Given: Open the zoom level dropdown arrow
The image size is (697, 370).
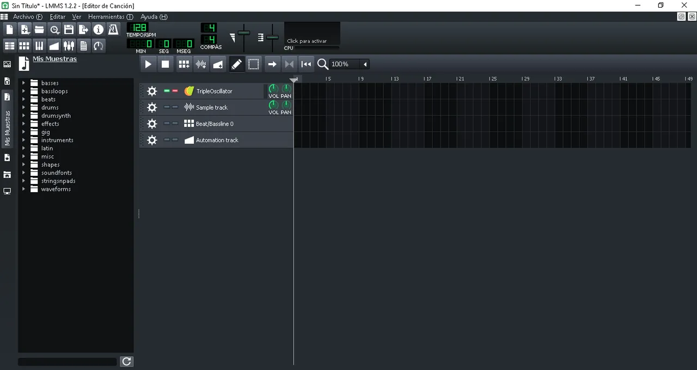Looking at the screenshot, I should click(x=365, y=64).
